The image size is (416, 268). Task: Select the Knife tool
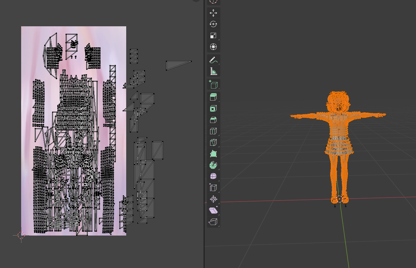(213, 142)
